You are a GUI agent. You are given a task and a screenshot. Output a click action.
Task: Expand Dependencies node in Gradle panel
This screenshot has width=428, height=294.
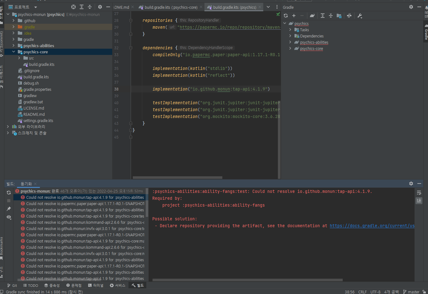coord(290,36)
